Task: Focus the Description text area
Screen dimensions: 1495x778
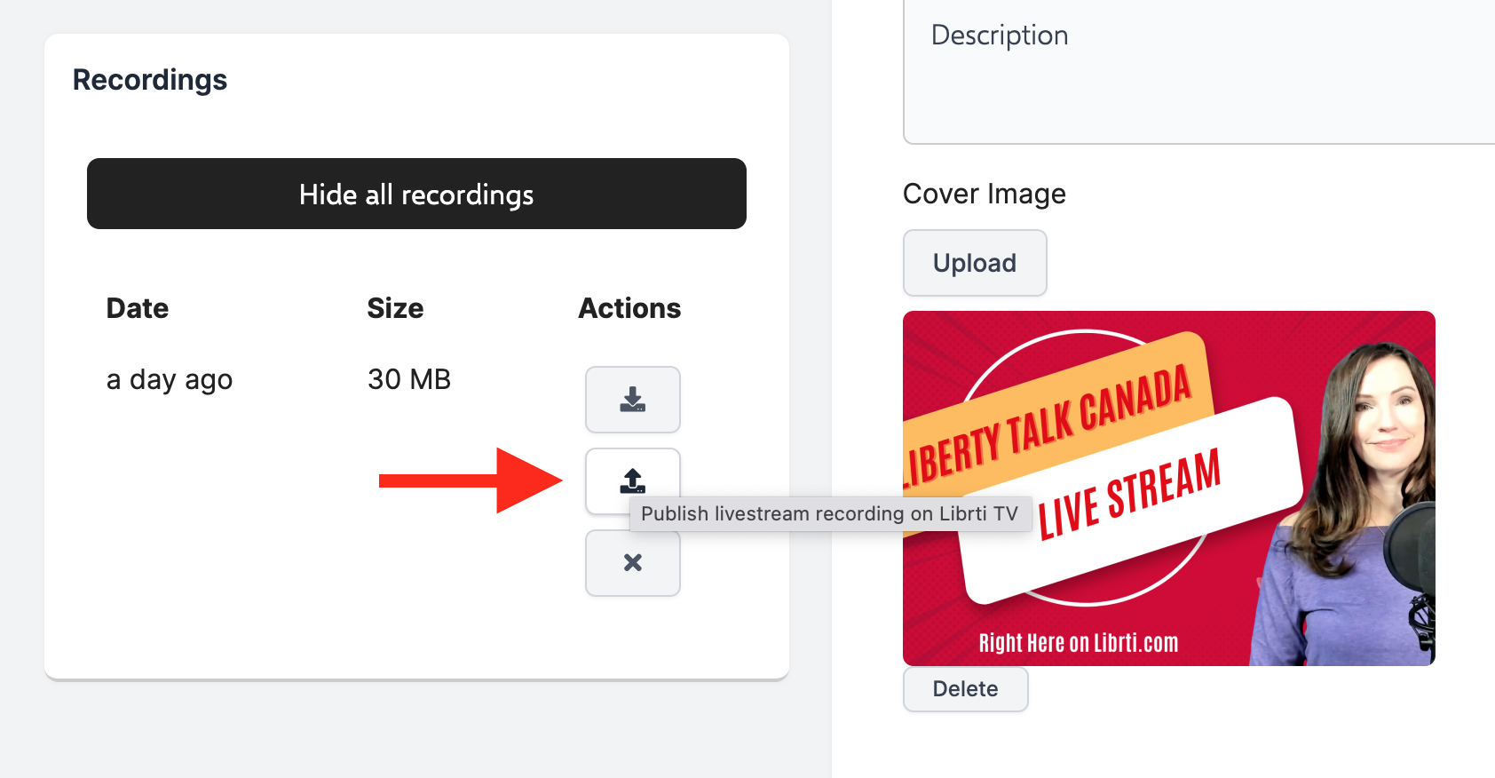Action: (x=1198, y=71)
